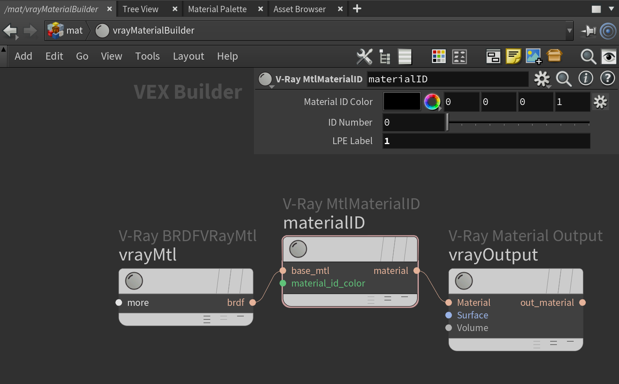Screen dimensions: 619x384
Task: Add a sticky note
Action: click(x=513, y=56)
